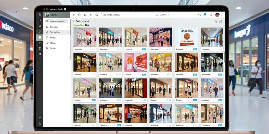269x134 pixels.
Task: Select the sidebar item with the oval icon
Action: (x=56, y=38)
